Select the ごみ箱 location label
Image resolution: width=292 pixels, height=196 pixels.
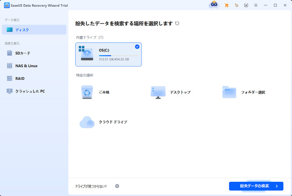104,92
